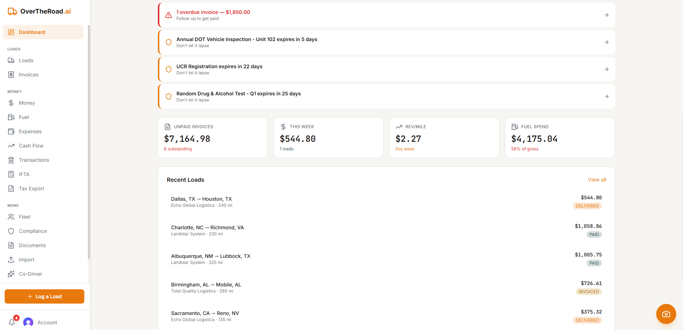Open notifications via the bell icon
The width and height of the screenshot is (683, 330).
point(12,322)
